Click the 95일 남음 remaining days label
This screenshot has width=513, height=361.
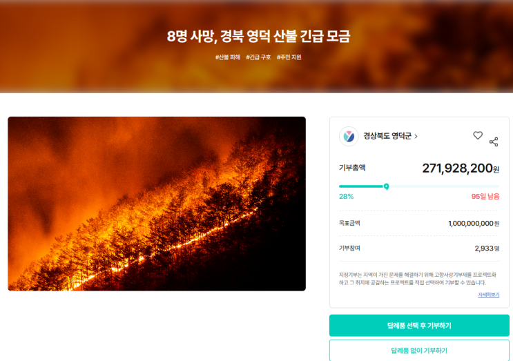[485, 197]
